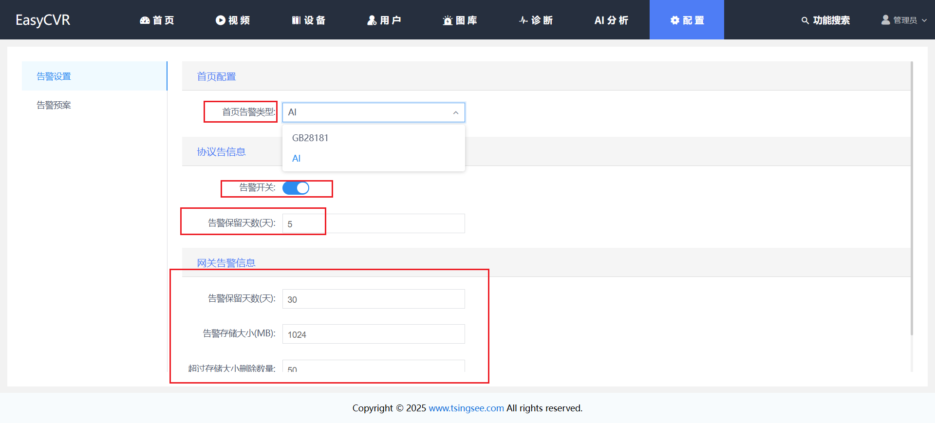Click the gateway 告警保留天数 field showing 30

[x=374, y=299]
